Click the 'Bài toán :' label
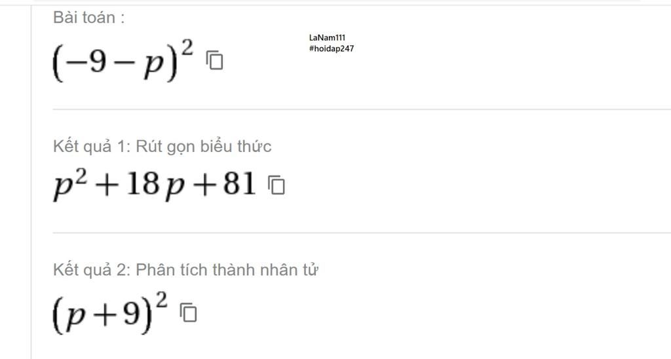 point(89,18)
